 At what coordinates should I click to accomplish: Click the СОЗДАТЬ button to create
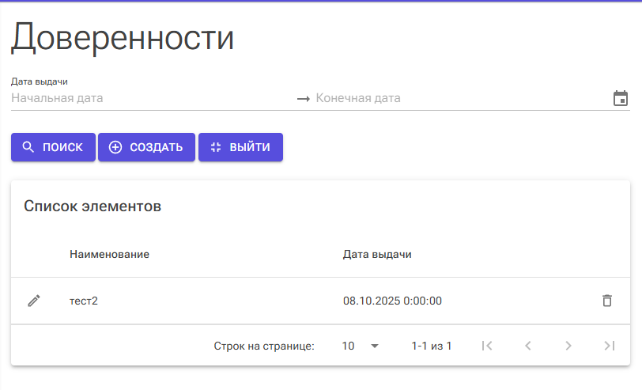click(146, 147)
